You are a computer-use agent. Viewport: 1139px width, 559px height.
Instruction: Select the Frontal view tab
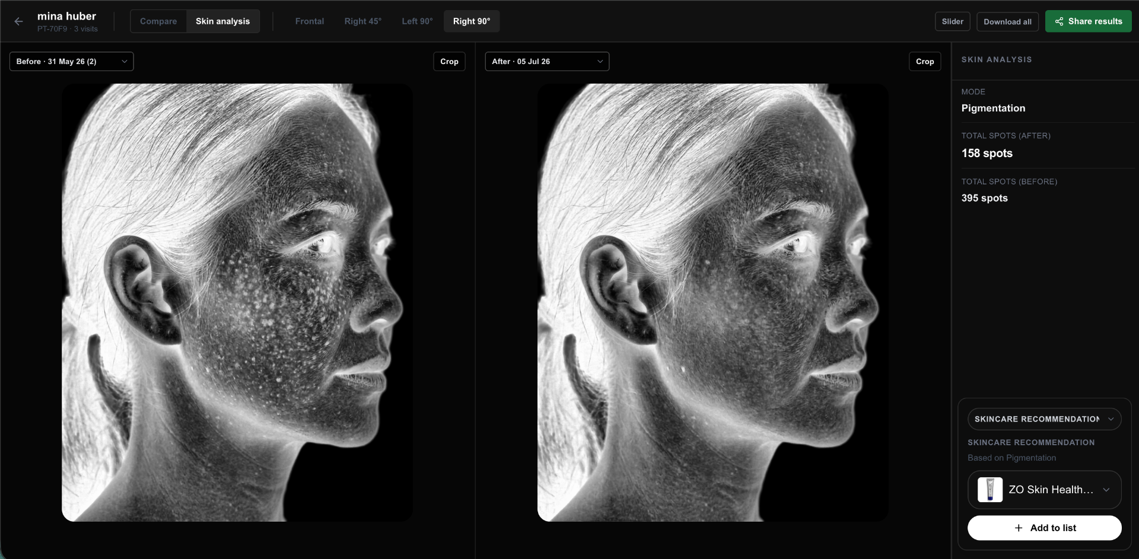click(x=310, y=21)
